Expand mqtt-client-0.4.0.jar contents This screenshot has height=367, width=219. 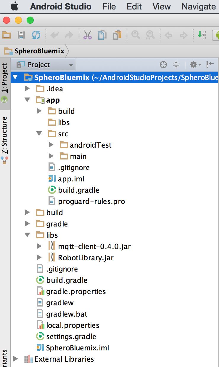coord(39,246)
